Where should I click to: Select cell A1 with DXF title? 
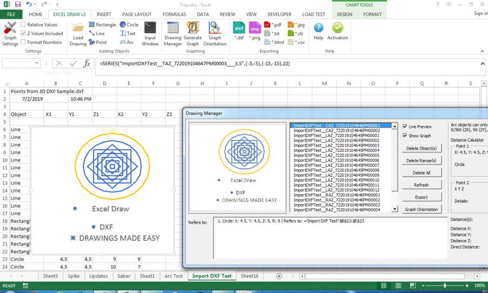26,91
